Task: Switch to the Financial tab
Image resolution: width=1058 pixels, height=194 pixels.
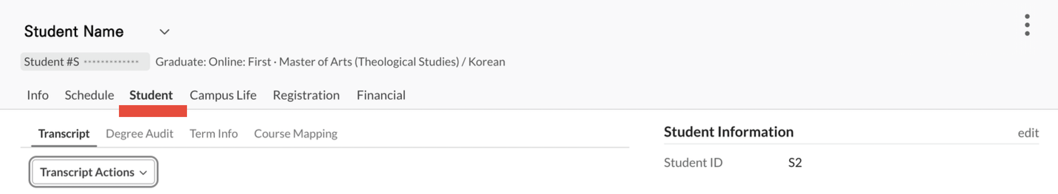Action: (x=381, y=96)
